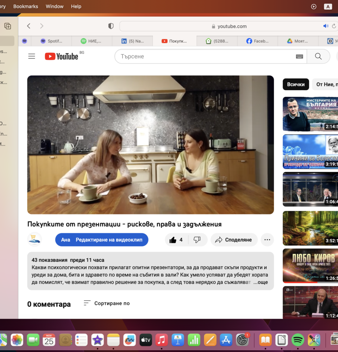This screenshot has width=338, height=352.
Task: Open the "Сортиране по" sort dropdown
Action: click(107, 303)
